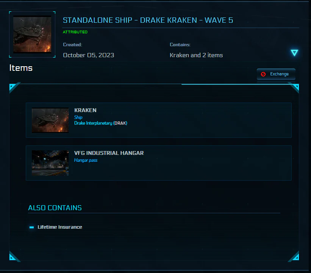This screenshot has width=311, height=273.
Task: Open the Kraken ship item image
Action: coord(50,120)
